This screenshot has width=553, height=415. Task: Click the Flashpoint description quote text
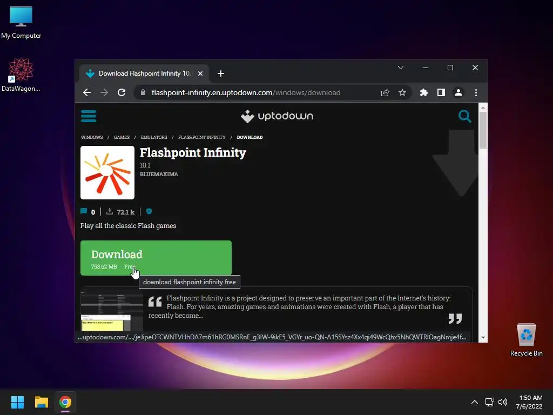pos(299,307)
